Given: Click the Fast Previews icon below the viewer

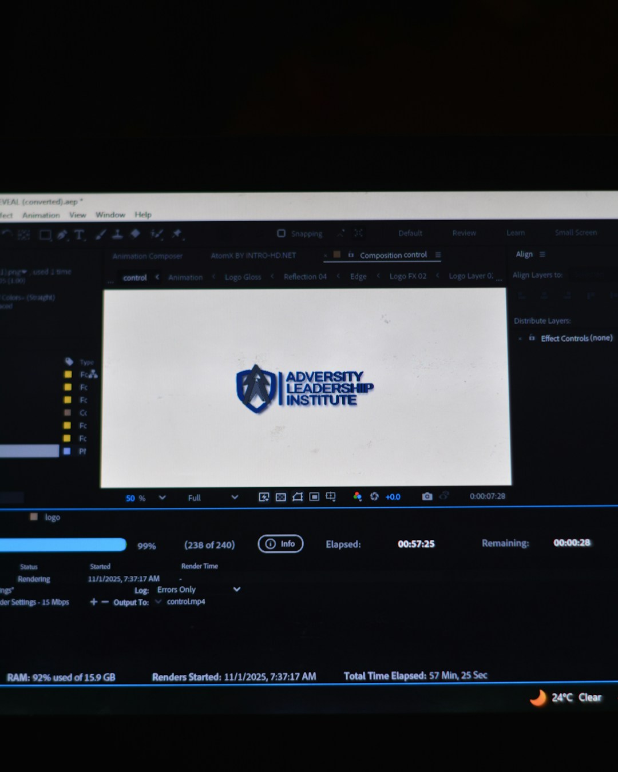Looking at the screenshot, I should pyautogui.click(x=264, y=497).
